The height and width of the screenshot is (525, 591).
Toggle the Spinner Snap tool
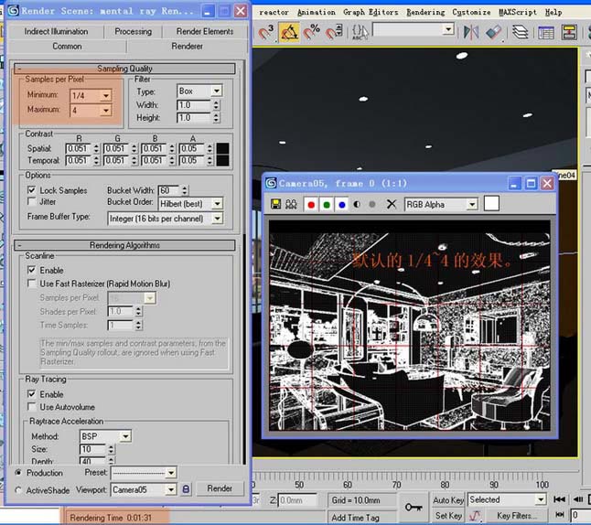coord(334,32)
